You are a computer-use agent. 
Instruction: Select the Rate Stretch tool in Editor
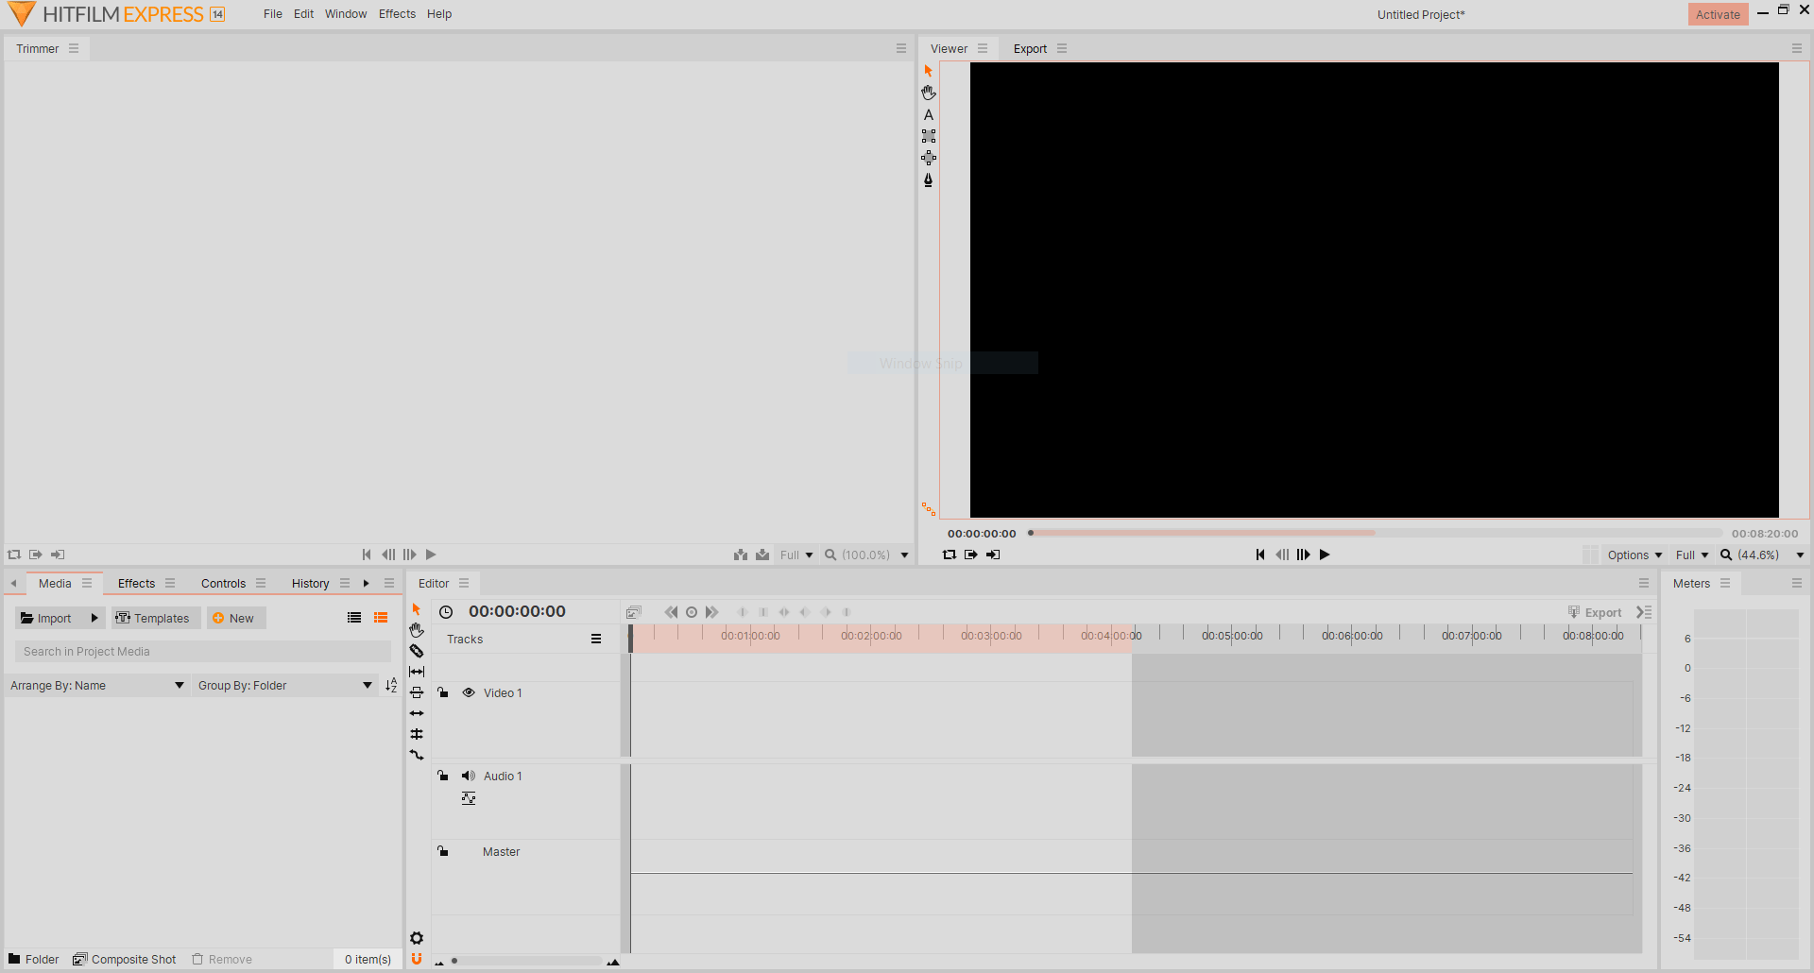pyautogui.click(x=417, y=755)
